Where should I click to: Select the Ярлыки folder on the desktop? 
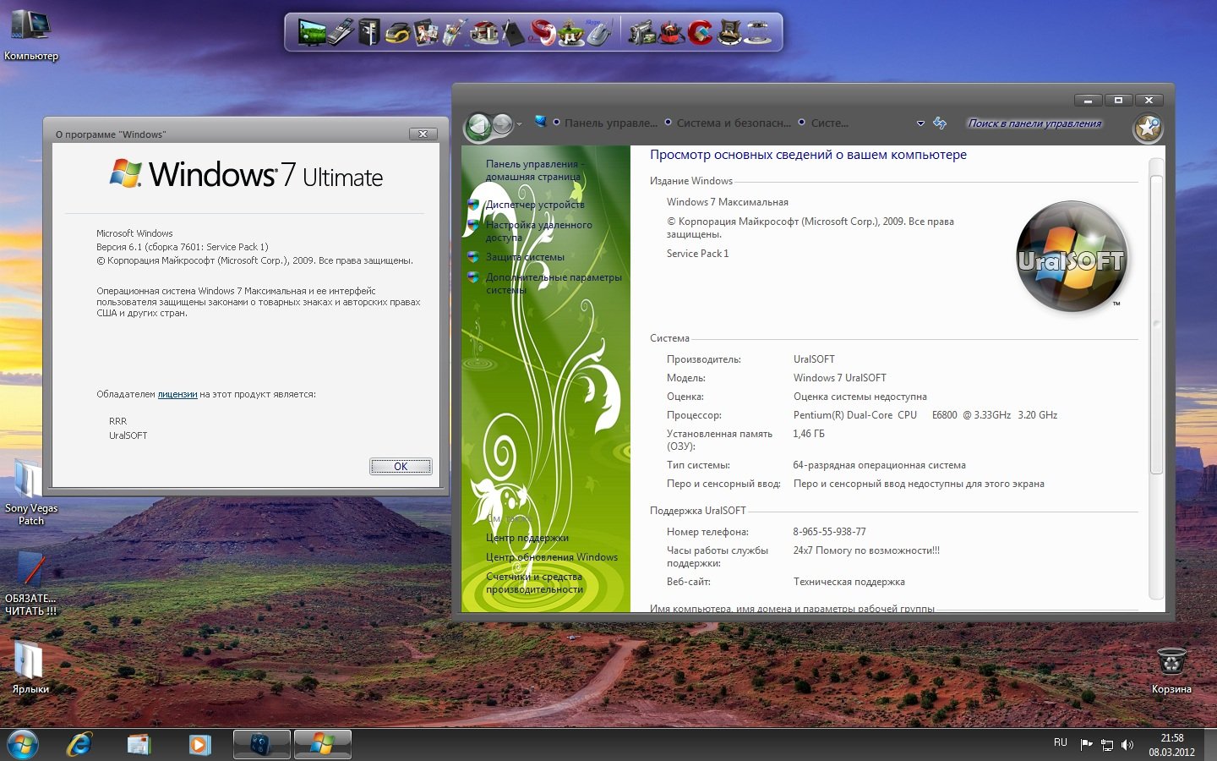click(x=30, y=668)
